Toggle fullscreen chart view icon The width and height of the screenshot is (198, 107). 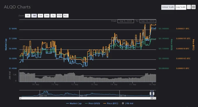189,7
